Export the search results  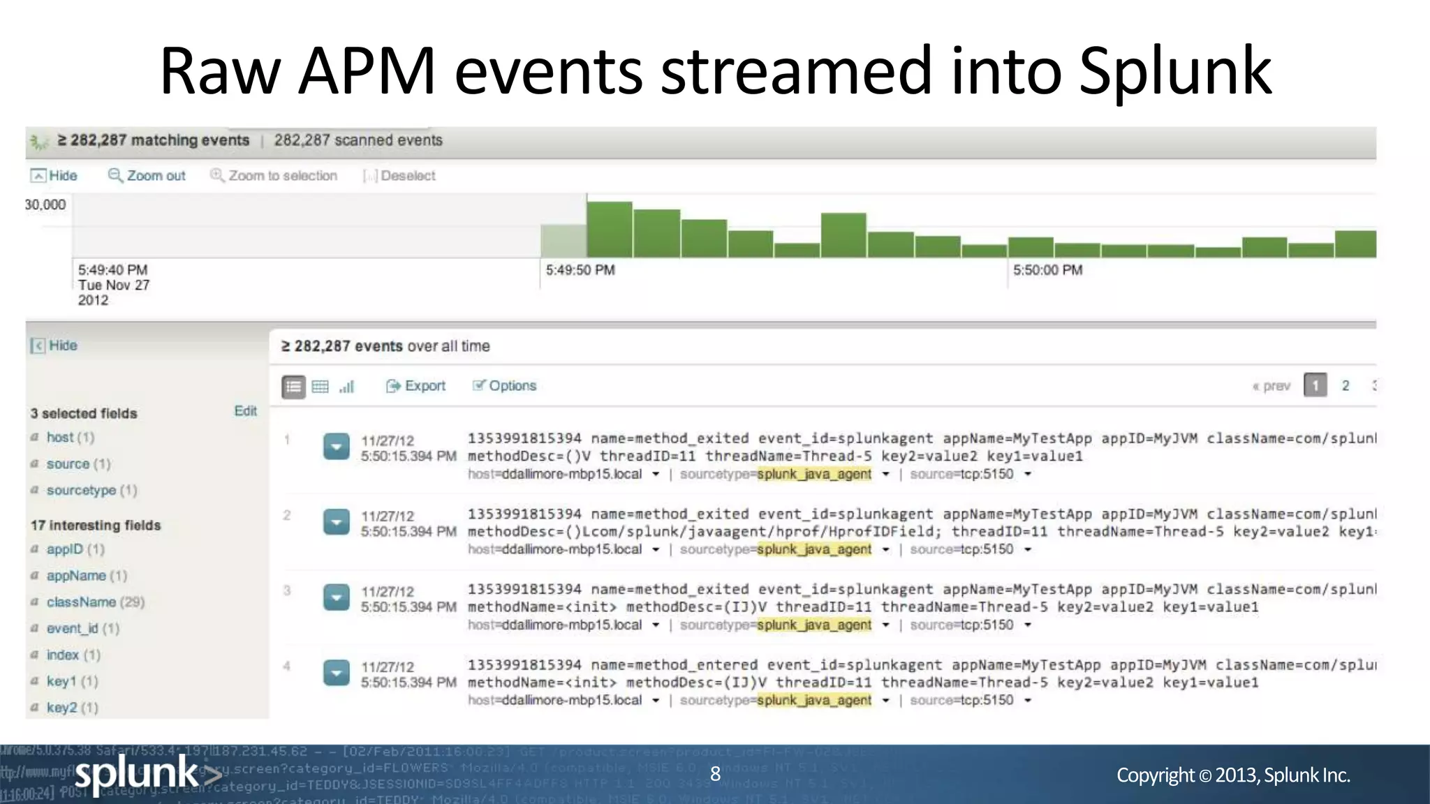(x=415, y=385)
